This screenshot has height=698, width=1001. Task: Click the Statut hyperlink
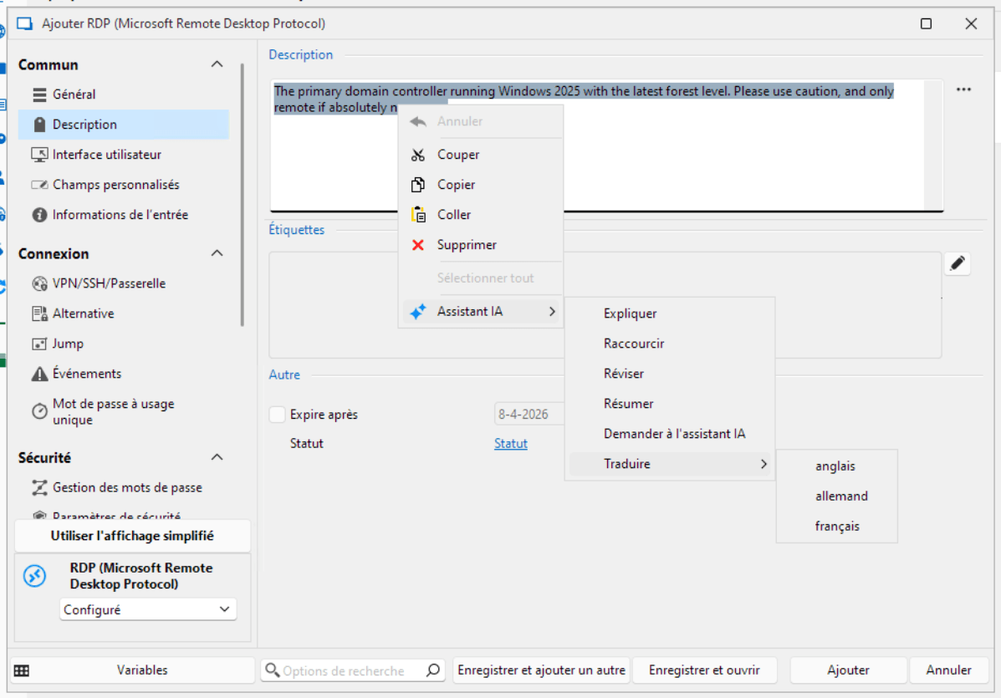(510, 444)
